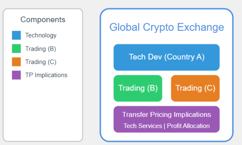Select the blue Tech Dev (Country A) block
The image size is (242, 145).
[166, 57]
